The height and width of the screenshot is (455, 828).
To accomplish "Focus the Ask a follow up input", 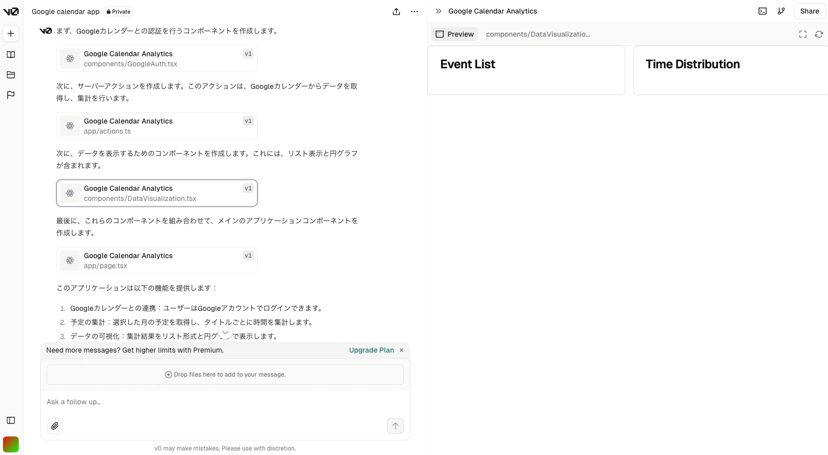I will pyautogui.click(x=225, y=402).
